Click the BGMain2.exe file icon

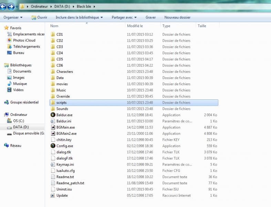pyautogui.click(x=53, y=134)
